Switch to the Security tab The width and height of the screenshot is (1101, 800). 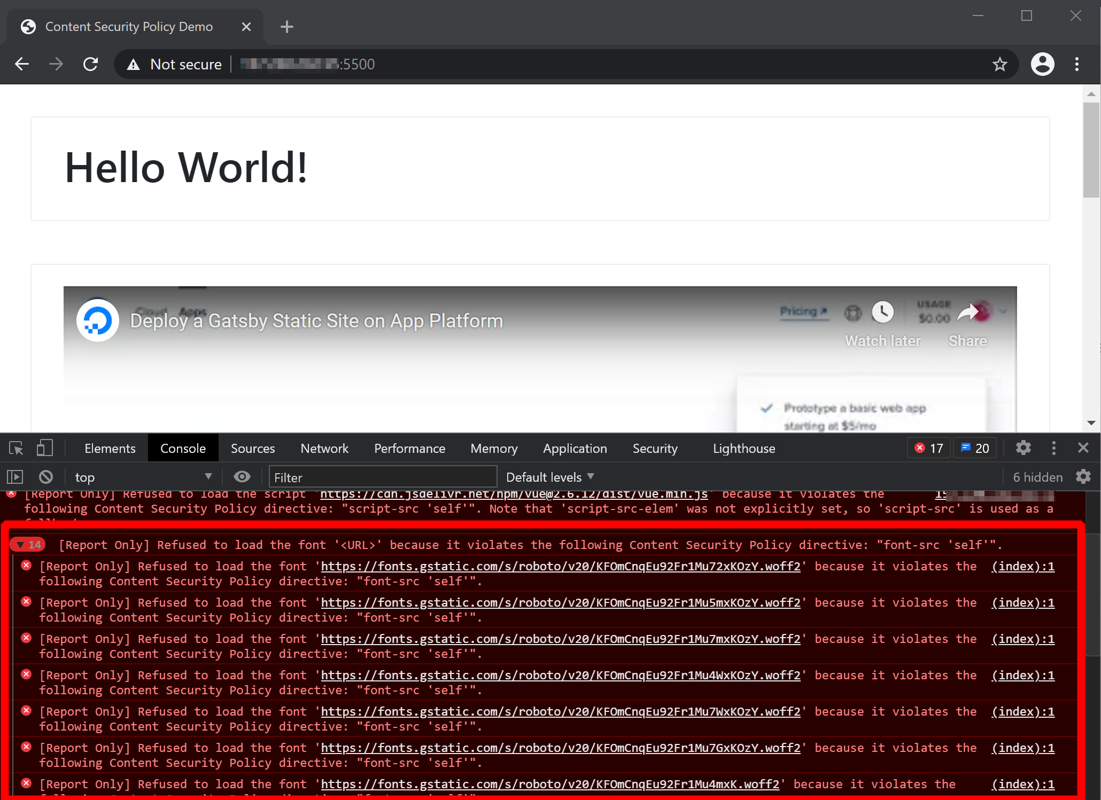point(655,448)
